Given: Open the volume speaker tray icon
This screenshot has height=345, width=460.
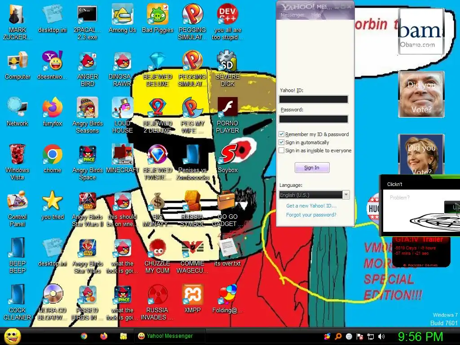Looking at the screenshot, I should pyautogui.click(x=381, y=336).
